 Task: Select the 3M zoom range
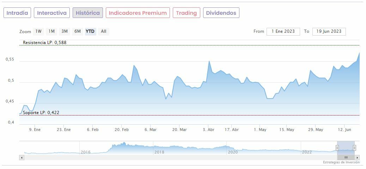pyautogui.click(x=65, y=31)
